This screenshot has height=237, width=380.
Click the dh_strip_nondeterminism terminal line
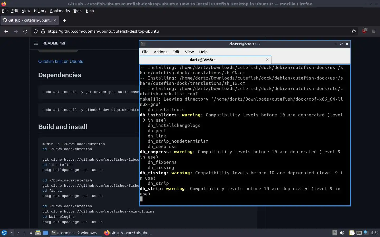click(178, 141)
